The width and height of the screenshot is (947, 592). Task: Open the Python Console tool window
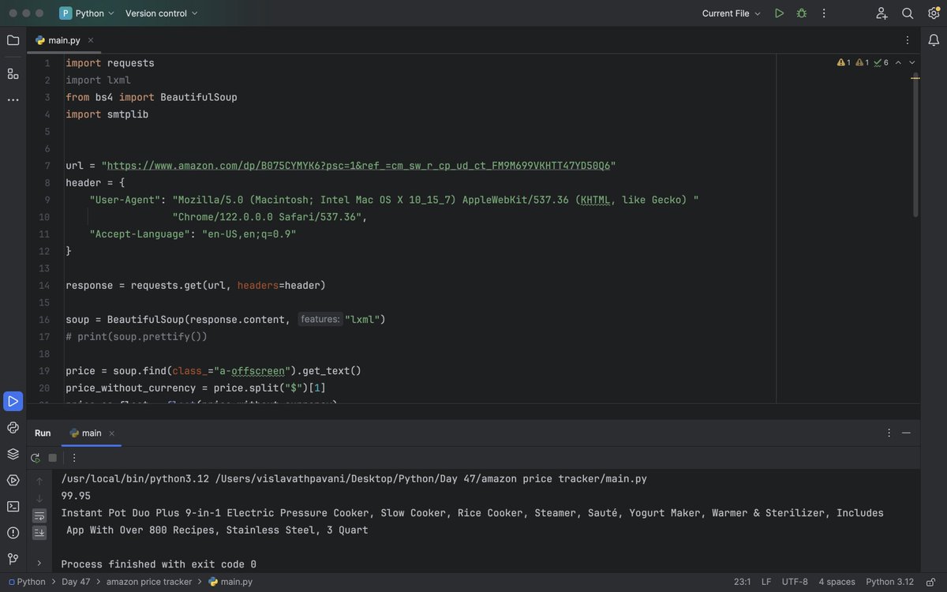(x=13, y=428)
